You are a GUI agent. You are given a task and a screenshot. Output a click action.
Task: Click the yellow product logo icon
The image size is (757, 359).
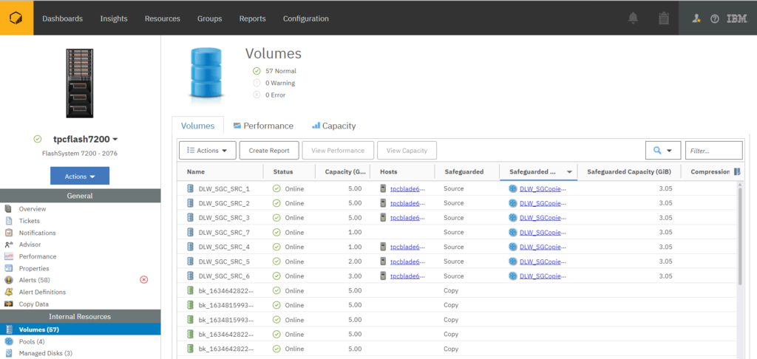coord(16,18)
